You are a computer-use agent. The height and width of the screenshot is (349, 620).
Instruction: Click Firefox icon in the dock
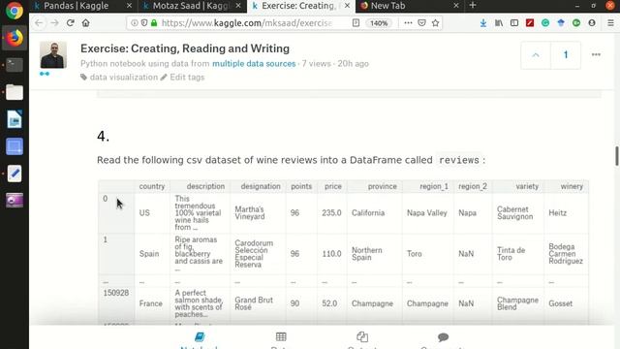(x=15, y=38)
